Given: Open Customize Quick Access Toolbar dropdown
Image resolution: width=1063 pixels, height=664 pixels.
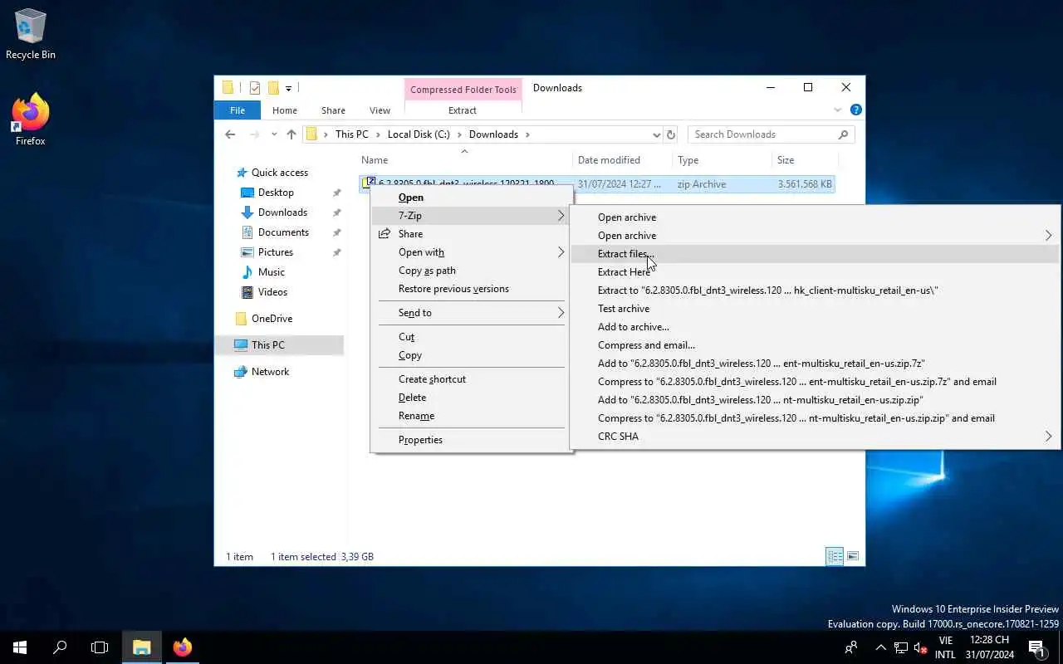Looking at the screenshot, I should click(289, 88).
